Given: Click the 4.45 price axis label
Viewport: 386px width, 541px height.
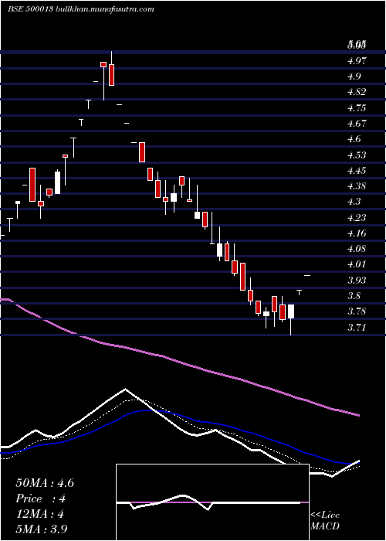Looking at the screenshot, I should pyautogui.click(x=357, y=171).
